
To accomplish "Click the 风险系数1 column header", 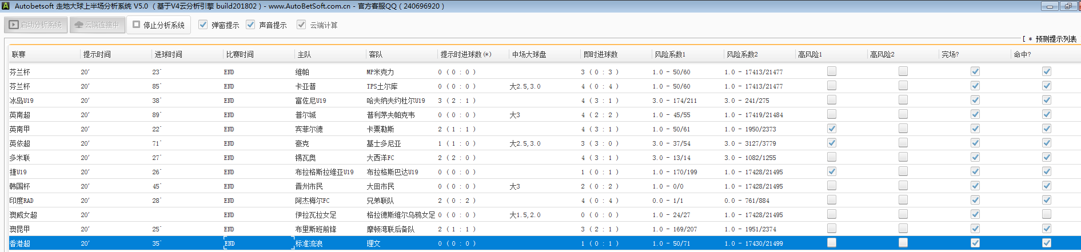I will (670, 54).
